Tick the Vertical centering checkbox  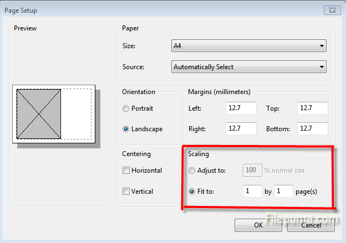pos(126,192)
